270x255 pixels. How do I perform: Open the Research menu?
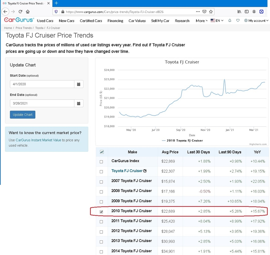click(x=182, y=21)
